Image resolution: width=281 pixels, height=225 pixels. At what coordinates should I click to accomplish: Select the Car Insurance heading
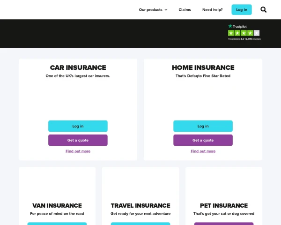(x=78, y=67)
